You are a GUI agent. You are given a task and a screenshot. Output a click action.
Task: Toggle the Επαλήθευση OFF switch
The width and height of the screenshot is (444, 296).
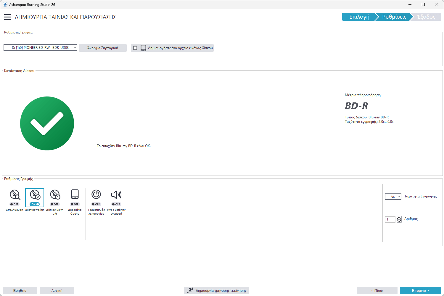click(x=14, y=204)
